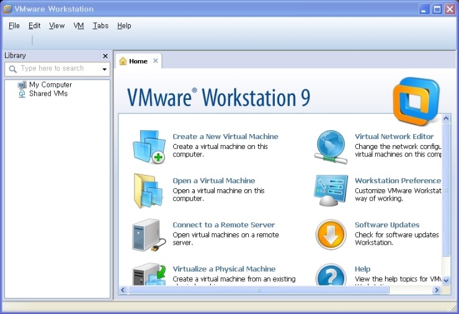Screen dimensions: 459x314
Task: Open the VM menu
Action: click(x=79, y=26)
